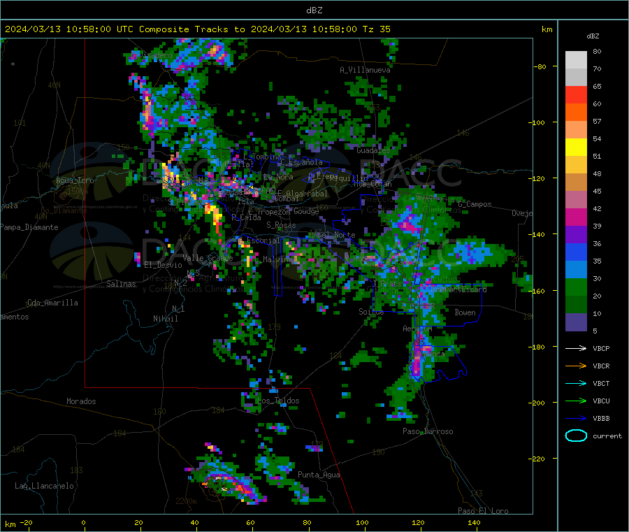Screen dimensions: 629x532
Task: Click the '-120' tick on the vertical axis
Action: [x=537, y=178]
